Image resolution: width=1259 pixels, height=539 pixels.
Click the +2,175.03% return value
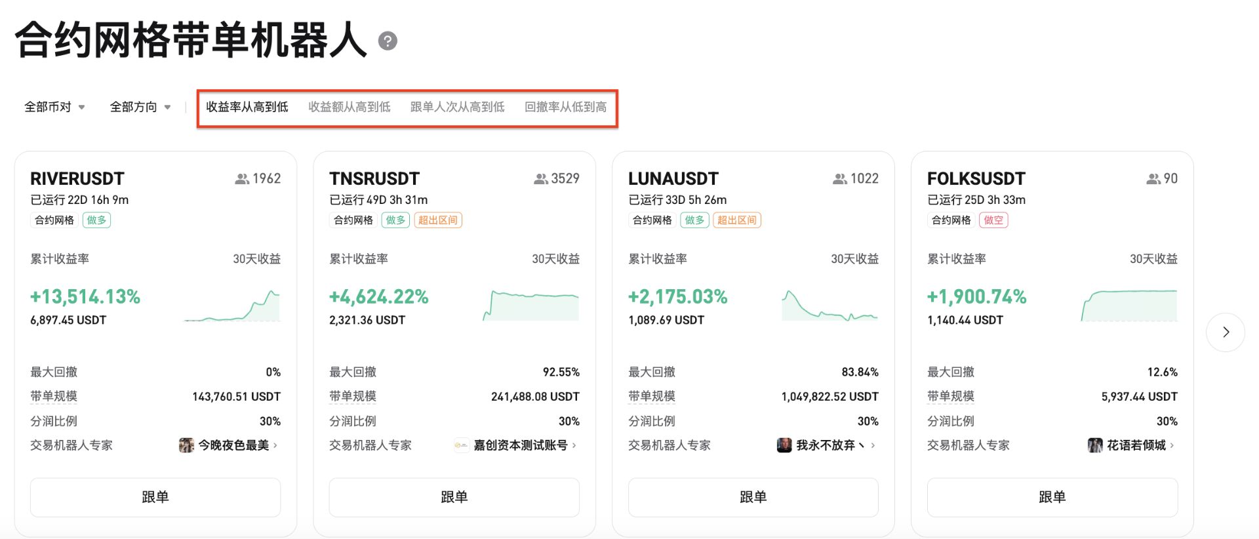pos(678,297)
